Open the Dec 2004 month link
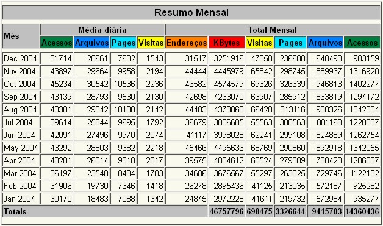 (x=20, y=59)
